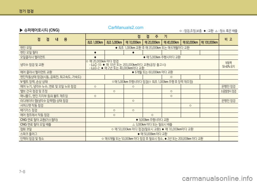Select the '매 10,000km' interval header

133,42
